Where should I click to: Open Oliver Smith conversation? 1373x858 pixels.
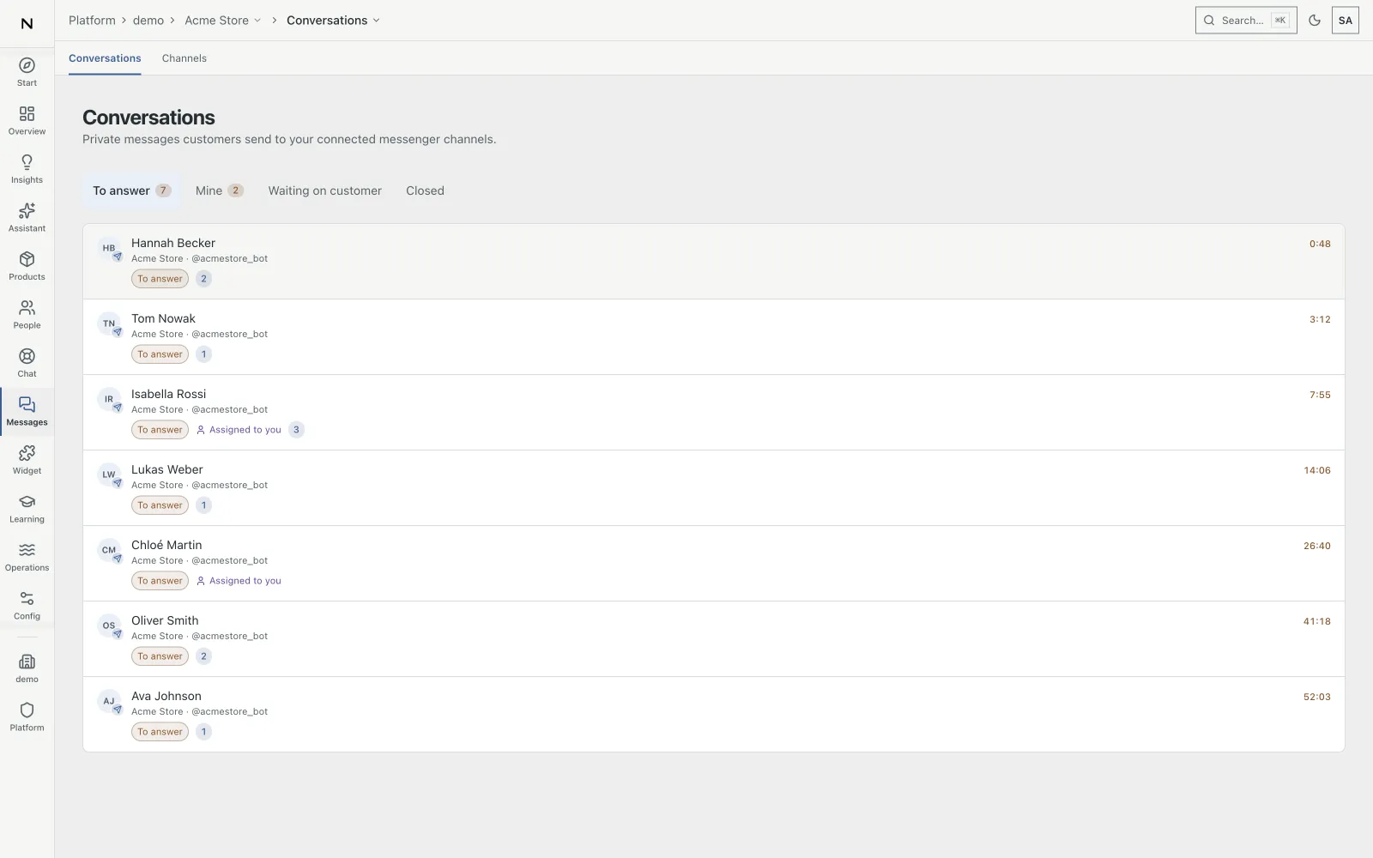[x=713, y=639]
